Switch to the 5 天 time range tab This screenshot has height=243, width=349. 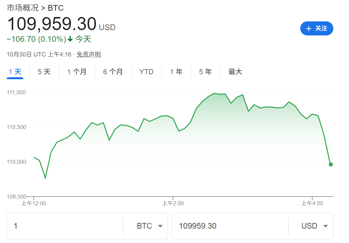44,72
